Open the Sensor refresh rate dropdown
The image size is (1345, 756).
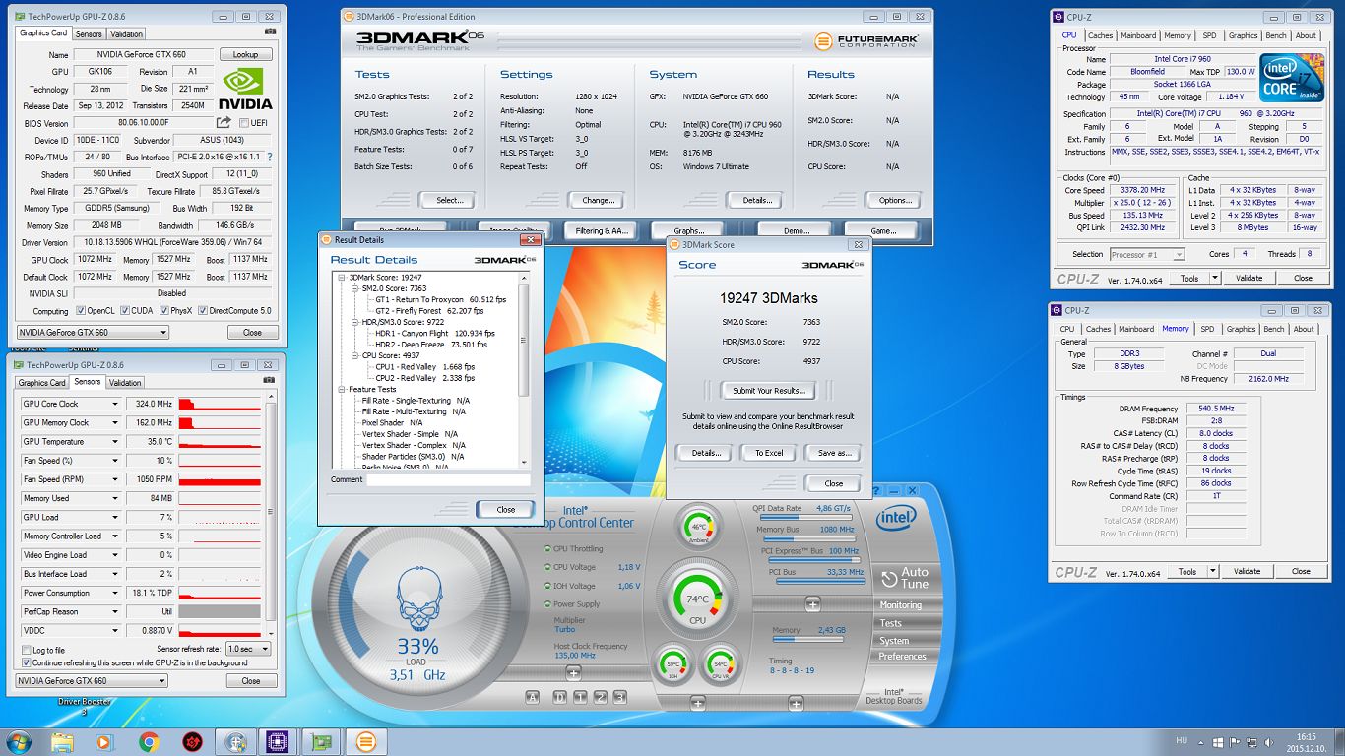click(248, 649)
